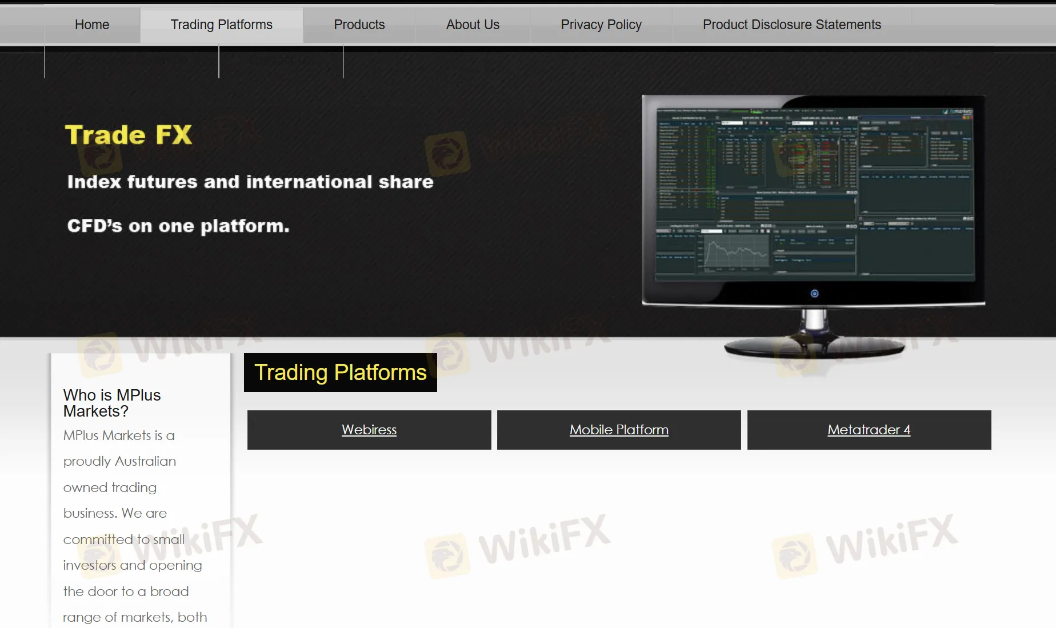Open the Webiress platform link
The image size is (1056, 628).
click(369, 430)
